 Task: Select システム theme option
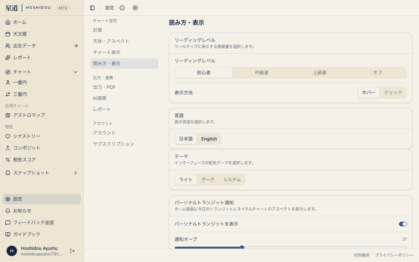232,180
